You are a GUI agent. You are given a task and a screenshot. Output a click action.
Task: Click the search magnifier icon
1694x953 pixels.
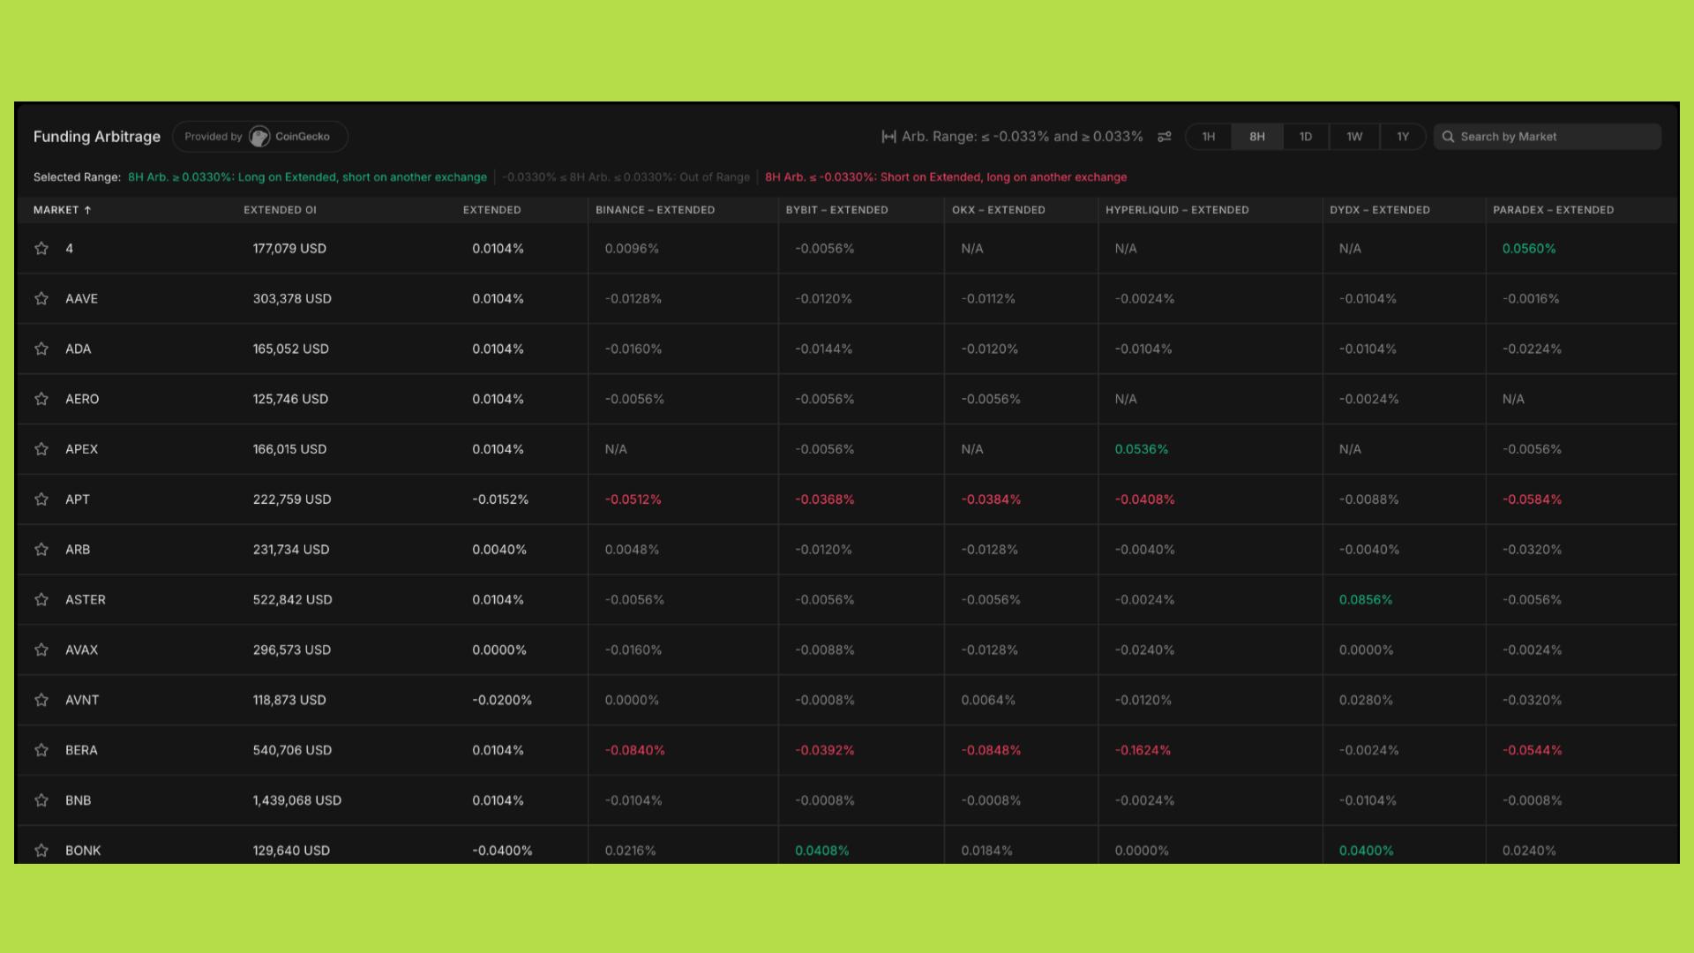pyautogui.click(x=1448, y=137)
